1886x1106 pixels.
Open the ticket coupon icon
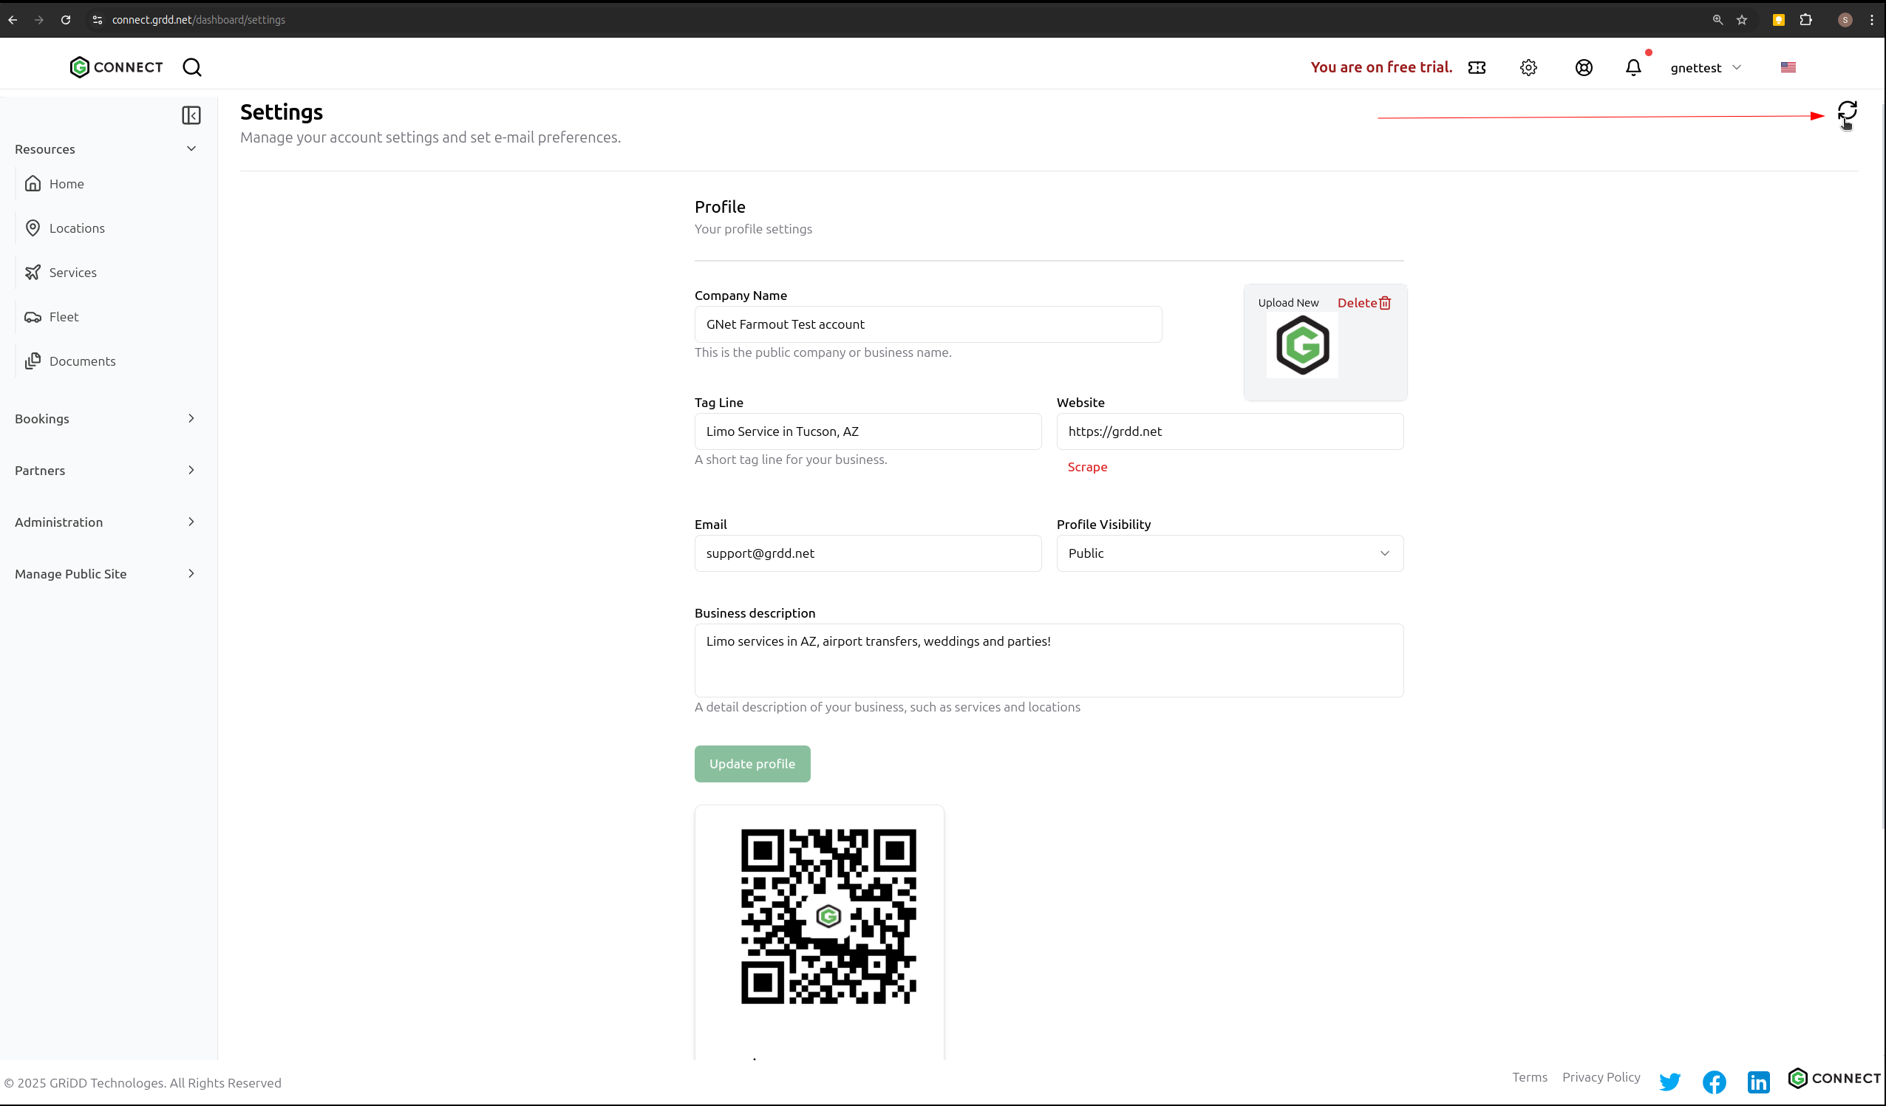1477,67
